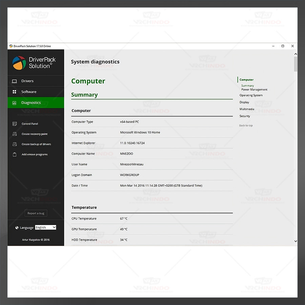Jump to Power Management section
This screenshot has height=305, width=305.
[x=254, y=90]
